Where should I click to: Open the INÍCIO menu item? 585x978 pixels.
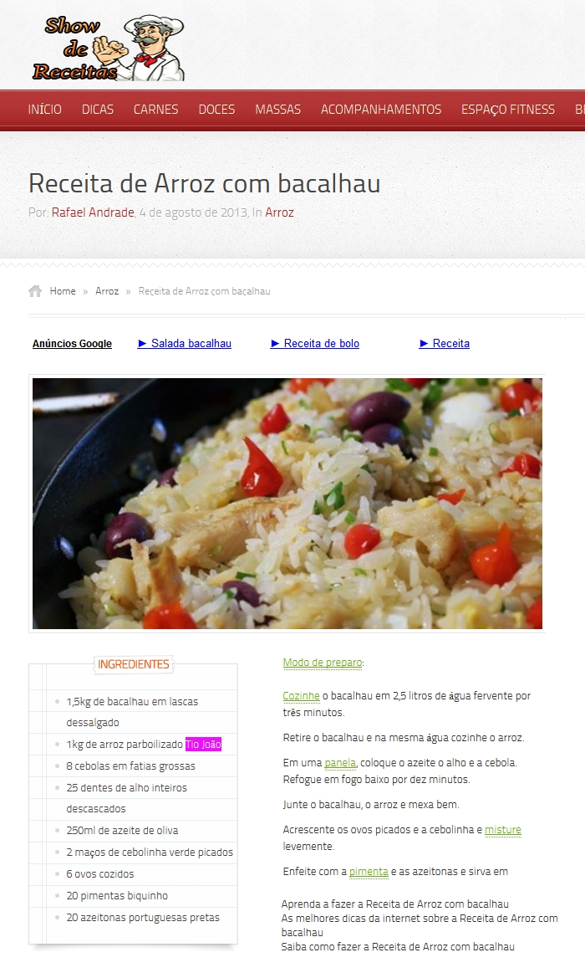click(45, 109)
